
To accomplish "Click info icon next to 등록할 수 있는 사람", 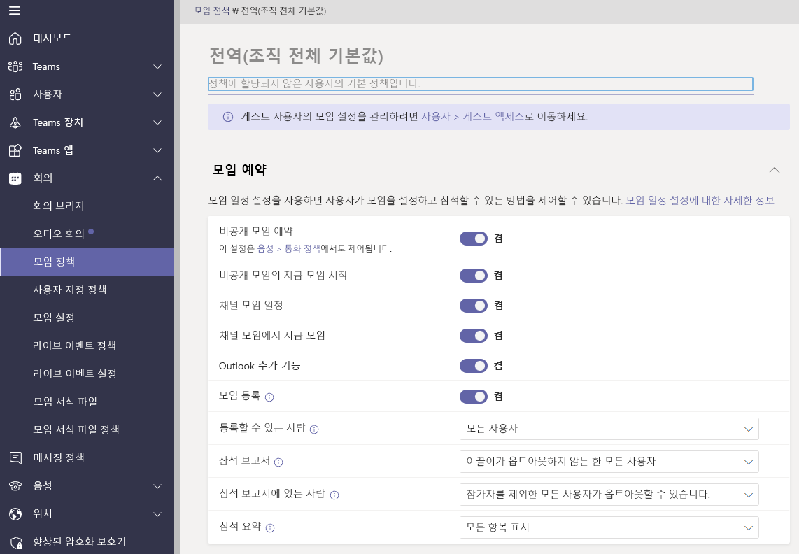I will point(314,429).
